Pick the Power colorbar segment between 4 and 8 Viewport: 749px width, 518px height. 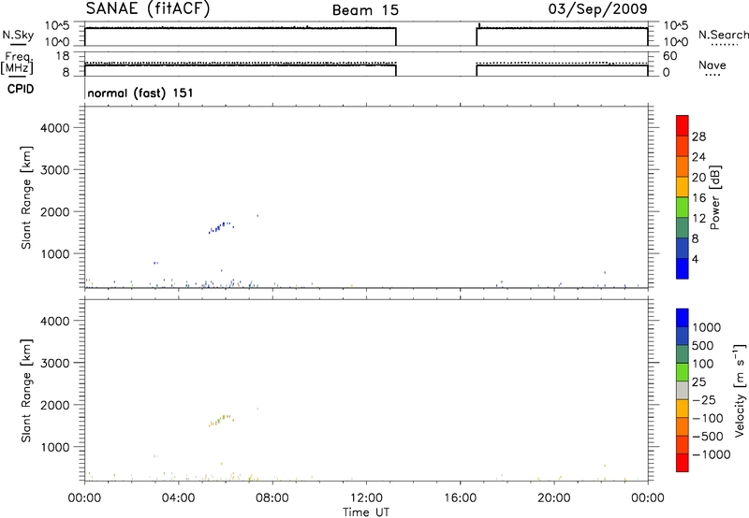683,248
